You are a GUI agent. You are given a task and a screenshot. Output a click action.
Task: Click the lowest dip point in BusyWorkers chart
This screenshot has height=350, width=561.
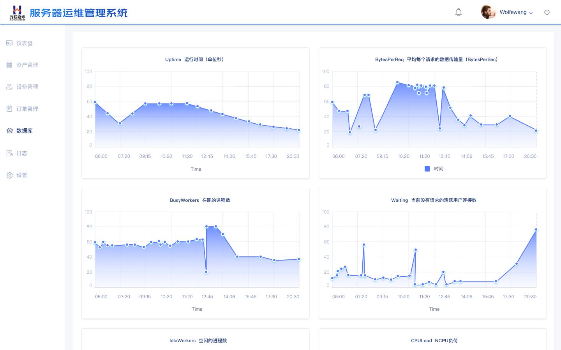pos(206,272)
